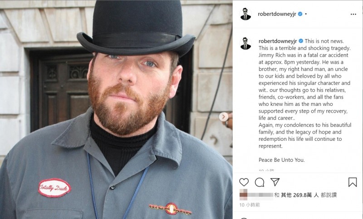363x219 pixels.
Task: Click the cut-off timestamp beneath the caption
Action: (x=266, y=170)
